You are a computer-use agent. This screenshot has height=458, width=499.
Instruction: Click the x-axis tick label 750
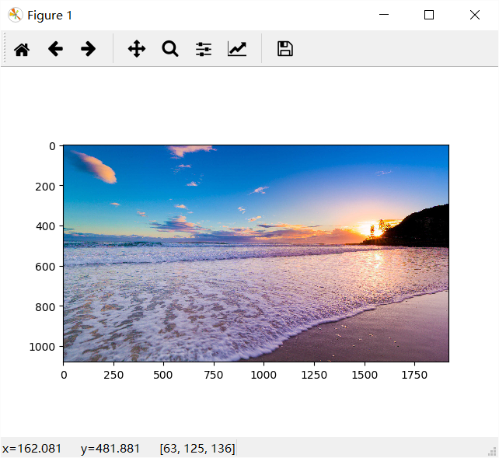pos(214,375)
